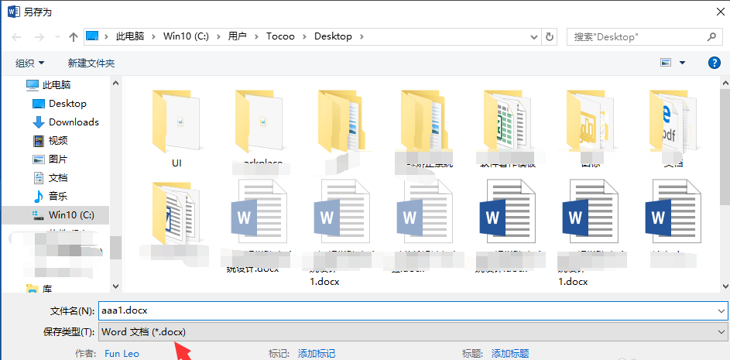Click the navigation pane scroll-up arrow

[115, 83]
